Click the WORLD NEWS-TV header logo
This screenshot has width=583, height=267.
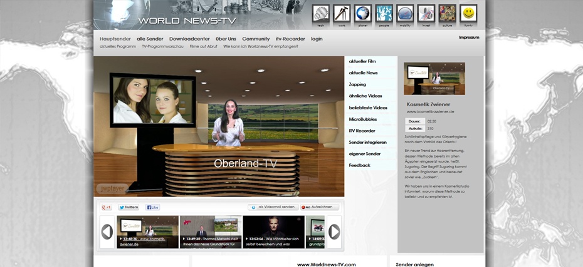coord(187,21)
